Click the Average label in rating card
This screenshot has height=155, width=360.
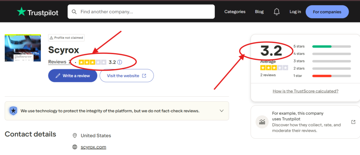point(268,62)
